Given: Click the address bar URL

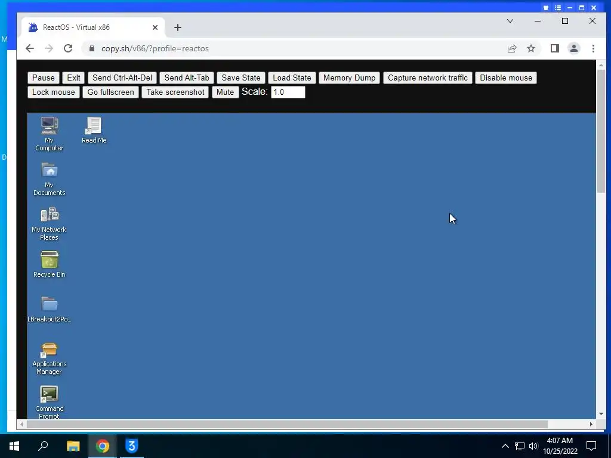Looking at the screenshot, I should click(x=155, y=48).
